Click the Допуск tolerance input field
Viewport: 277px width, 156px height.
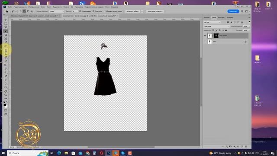coord(74,11)
